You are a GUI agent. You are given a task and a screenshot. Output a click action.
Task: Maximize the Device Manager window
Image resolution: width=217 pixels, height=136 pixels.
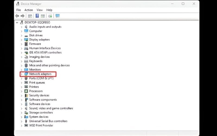[183, 4]
